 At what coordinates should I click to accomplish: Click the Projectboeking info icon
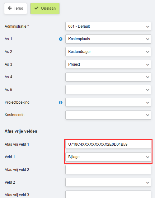click(61, 102)
